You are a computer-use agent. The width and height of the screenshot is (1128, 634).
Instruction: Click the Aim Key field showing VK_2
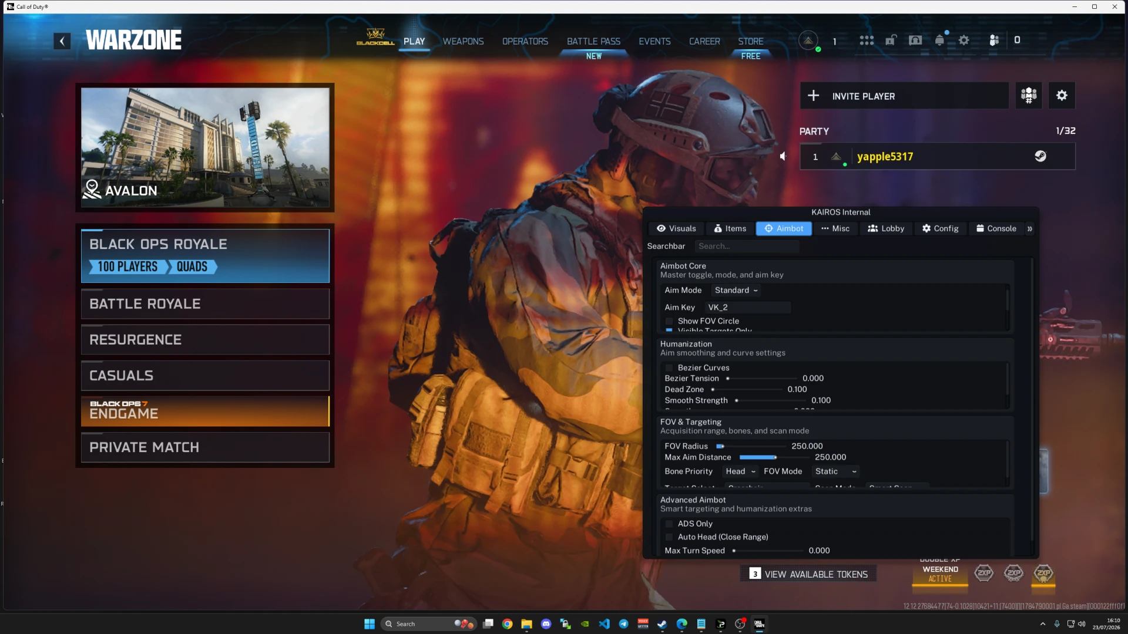tap(747, 308)
